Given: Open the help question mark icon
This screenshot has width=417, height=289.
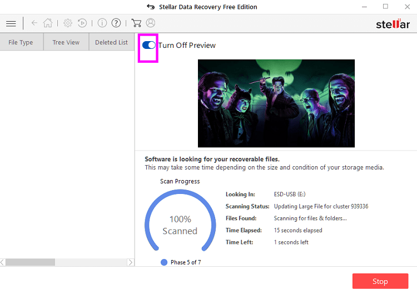Looking at the screenshot, I should tap(116, 23).
